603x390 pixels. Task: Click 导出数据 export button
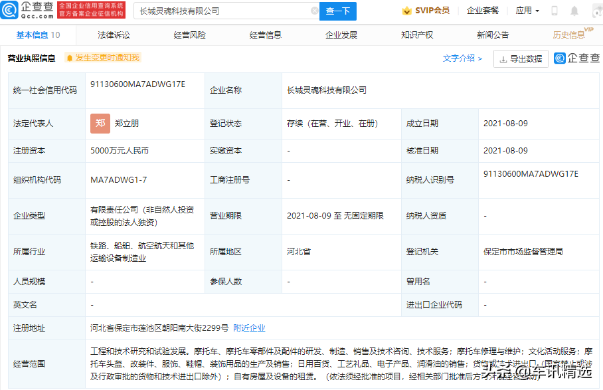[521, 59]
